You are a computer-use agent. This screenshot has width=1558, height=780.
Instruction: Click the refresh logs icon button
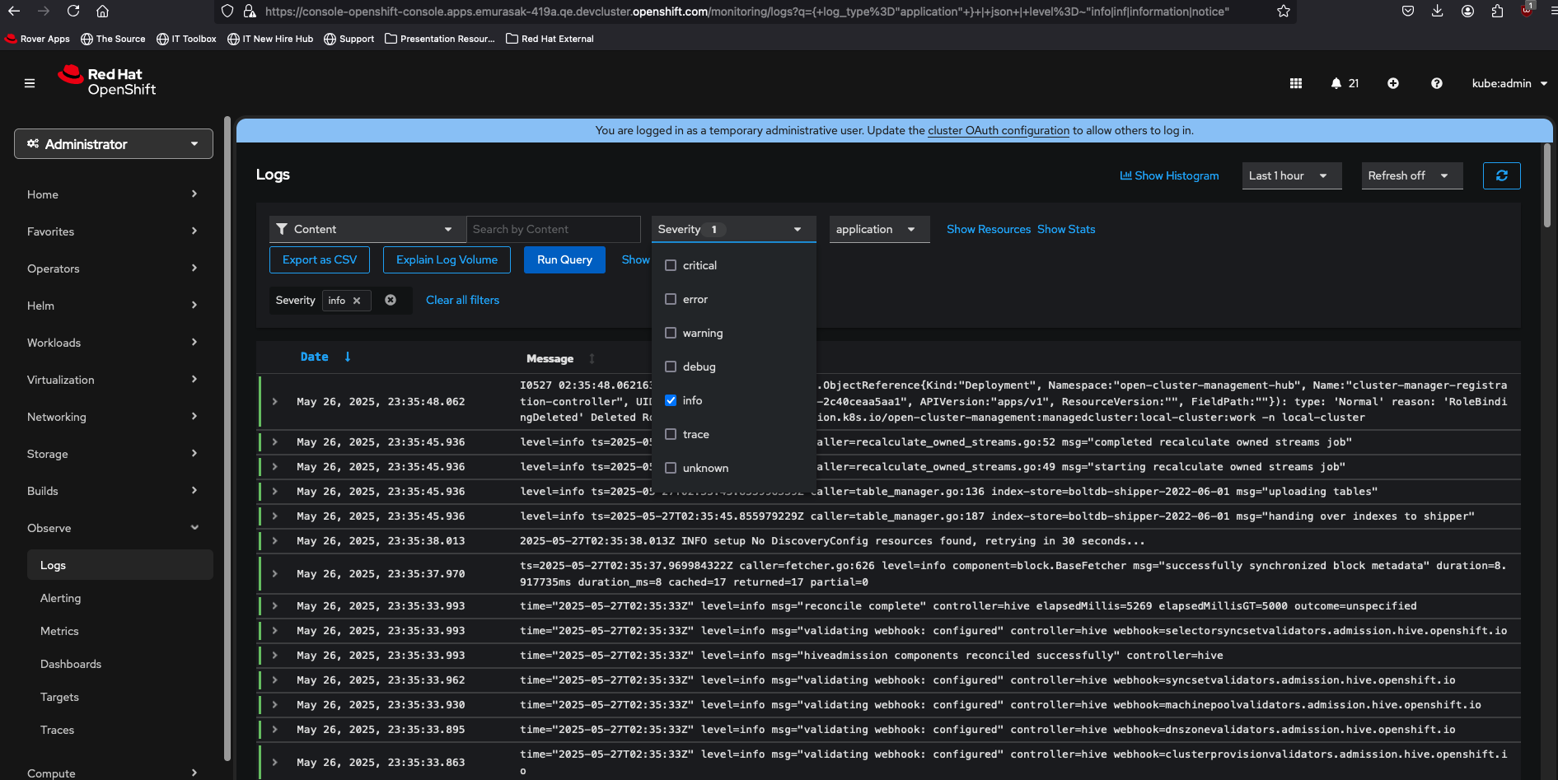(x=1501, y=175)
